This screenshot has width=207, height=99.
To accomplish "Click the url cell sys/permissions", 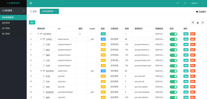I will (65, 60).
